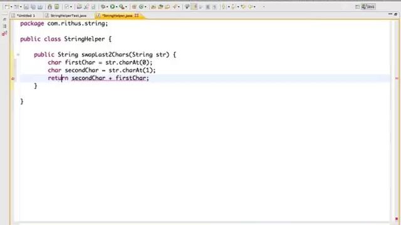
Task: Collapse the swapLast2Chars method fold marker
Action: coord(18,54)
